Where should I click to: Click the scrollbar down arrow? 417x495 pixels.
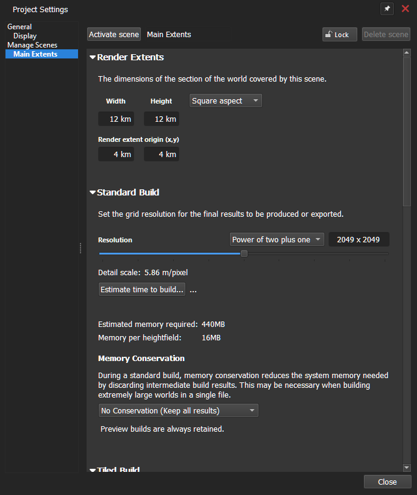pos(407,468)
